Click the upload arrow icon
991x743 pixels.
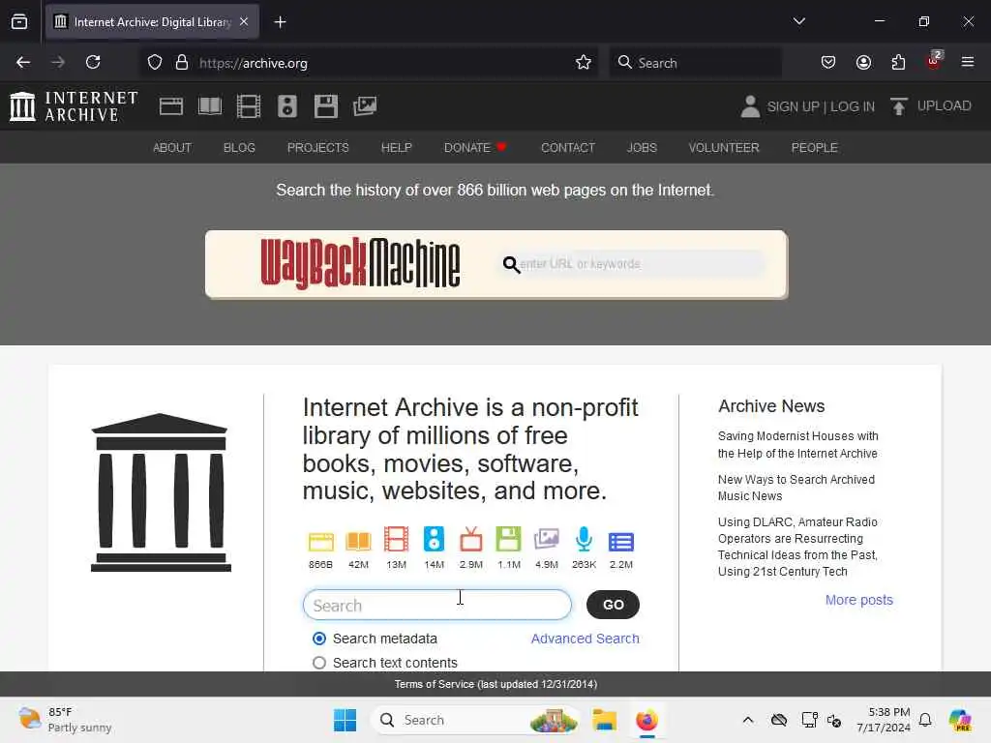click(899, 106)
